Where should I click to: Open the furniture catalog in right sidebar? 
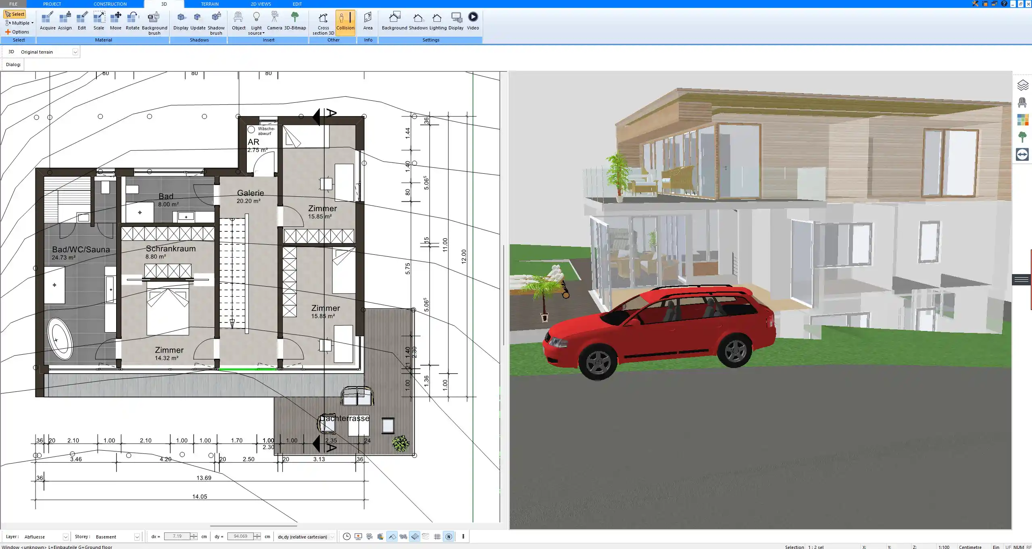click(1022, 102)
